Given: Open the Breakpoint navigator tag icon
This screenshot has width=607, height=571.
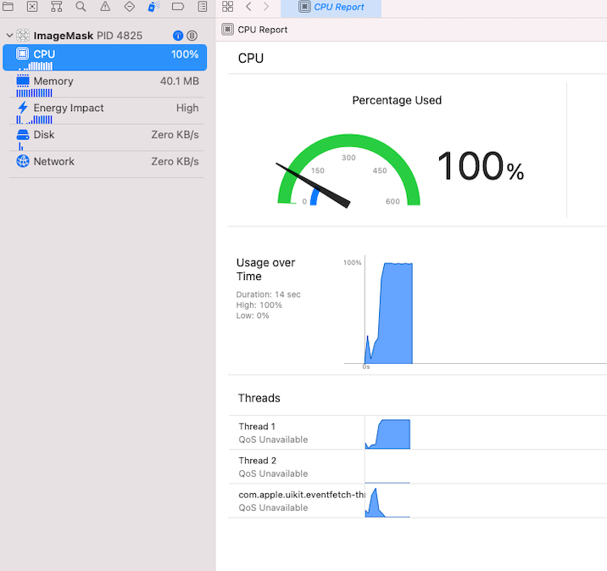Looking at the screenshot, I should click(x=178, y=6).
